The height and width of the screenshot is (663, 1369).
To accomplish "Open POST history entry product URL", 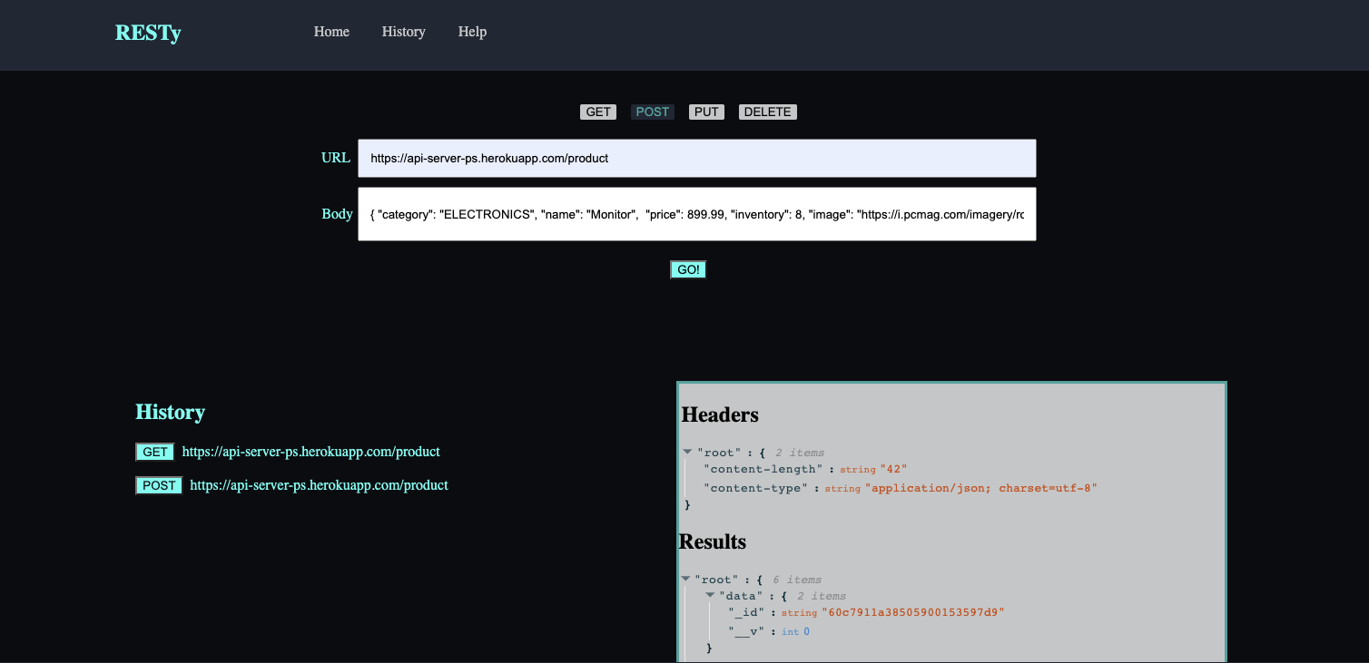I will tap(319, 485).
